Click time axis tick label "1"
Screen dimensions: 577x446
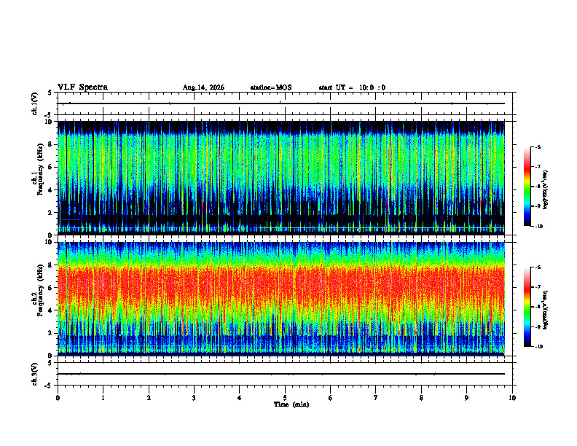[x=103, y=398]
